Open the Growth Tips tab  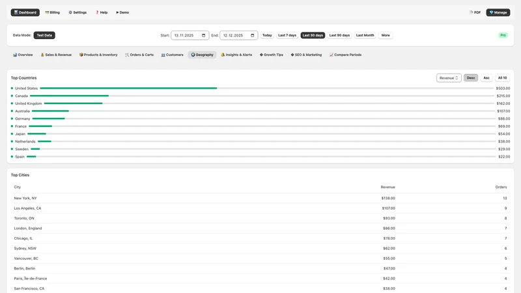point(272,55)
